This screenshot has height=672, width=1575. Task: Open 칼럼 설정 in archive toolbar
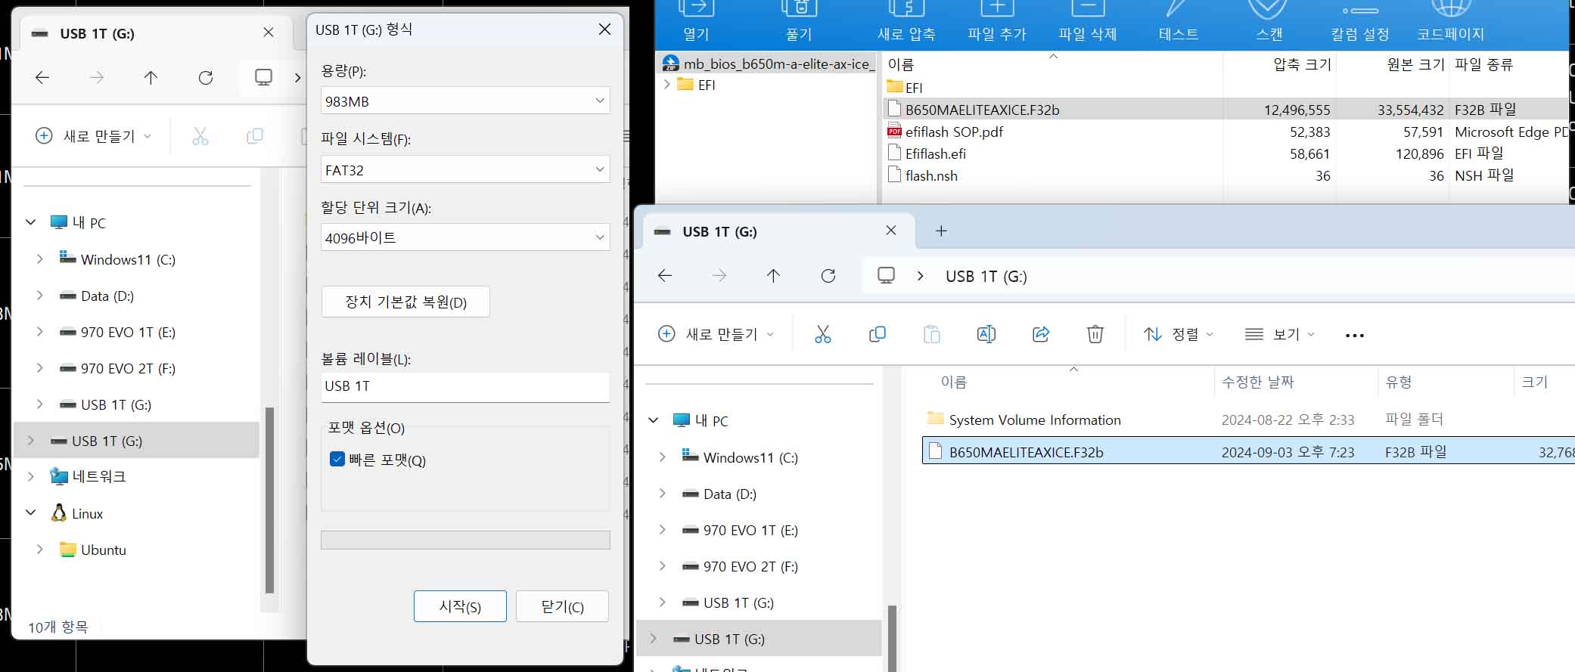1360,21
